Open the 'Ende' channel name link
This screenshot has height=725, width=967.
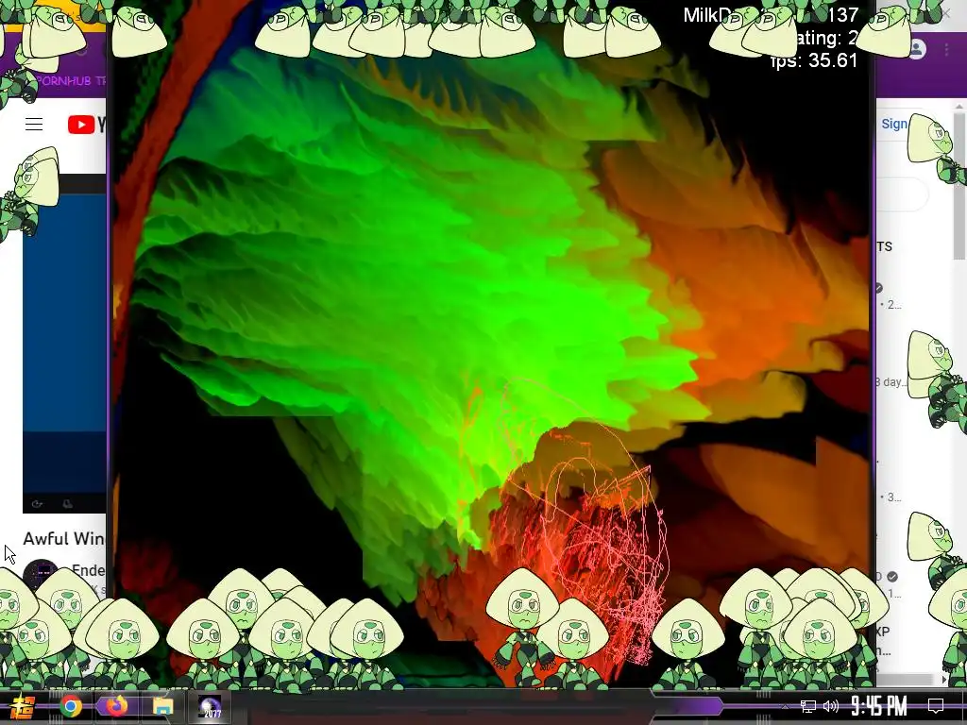[x=88, y=570]
